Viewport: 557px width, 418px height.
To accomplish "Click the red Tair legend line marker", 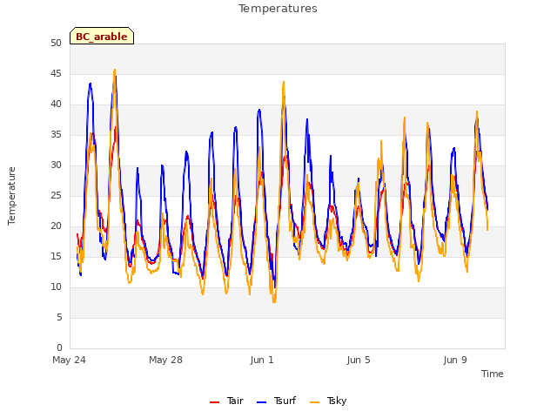I will [x=215, y=402].
